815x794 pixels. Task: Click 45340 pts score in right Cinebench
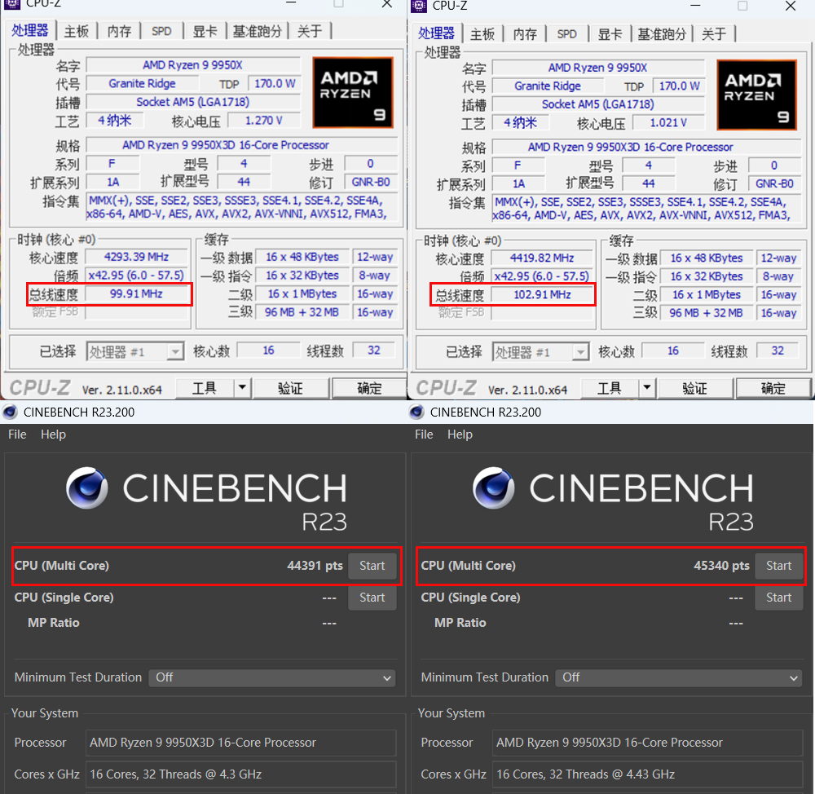tap(721, 566)
